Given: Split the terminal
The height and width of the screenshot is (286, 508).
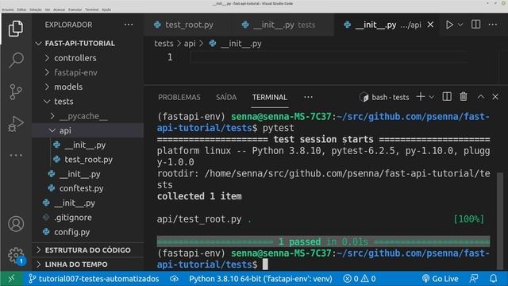Looking at the screenshot, I should 447,97.
